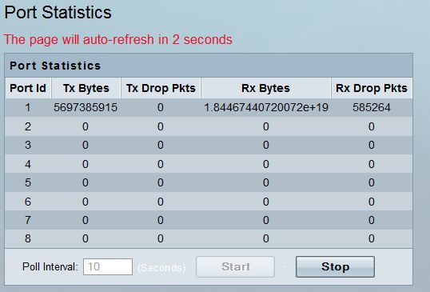Viewport: 430px width, 292px height.
Task: Select the Tx Drop Pkts column header
Action: pyautogui.click(x=161, y=88)
